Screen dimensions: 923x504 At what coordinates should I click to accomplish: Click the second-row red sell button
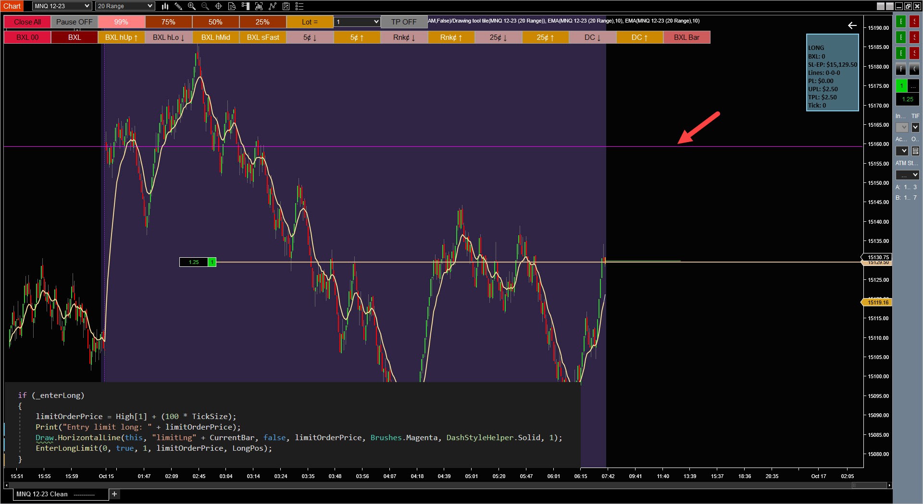[x=914, y=37]
